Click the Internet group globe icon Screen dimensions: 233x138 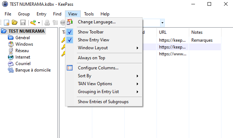[x=10, y=57]
